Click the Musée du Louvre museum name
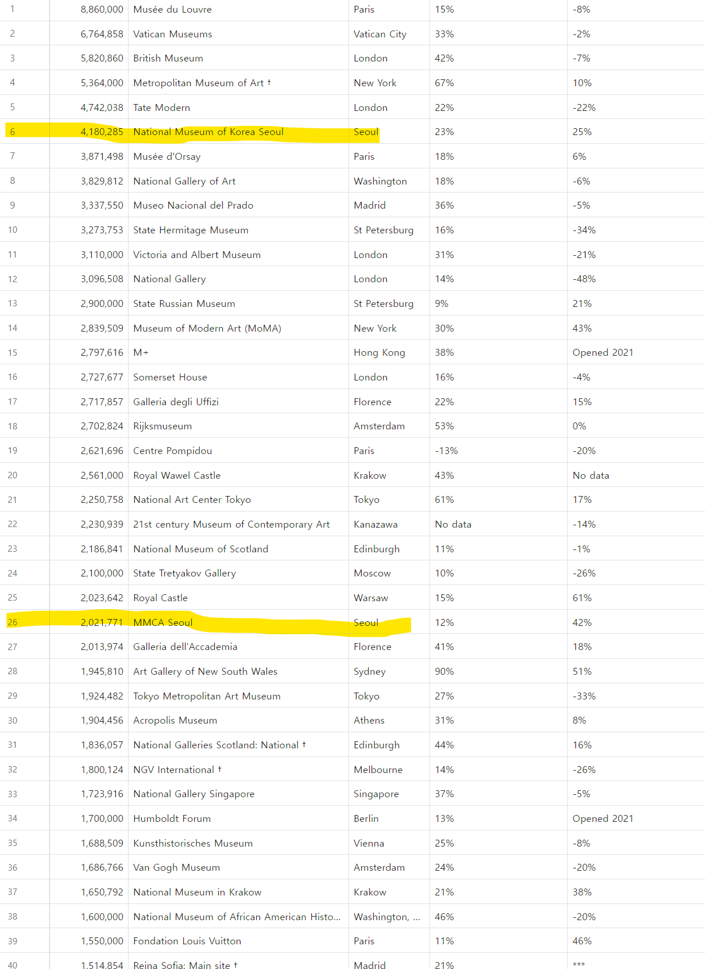Viewport: 705px width, 969px height. point(172,10)
